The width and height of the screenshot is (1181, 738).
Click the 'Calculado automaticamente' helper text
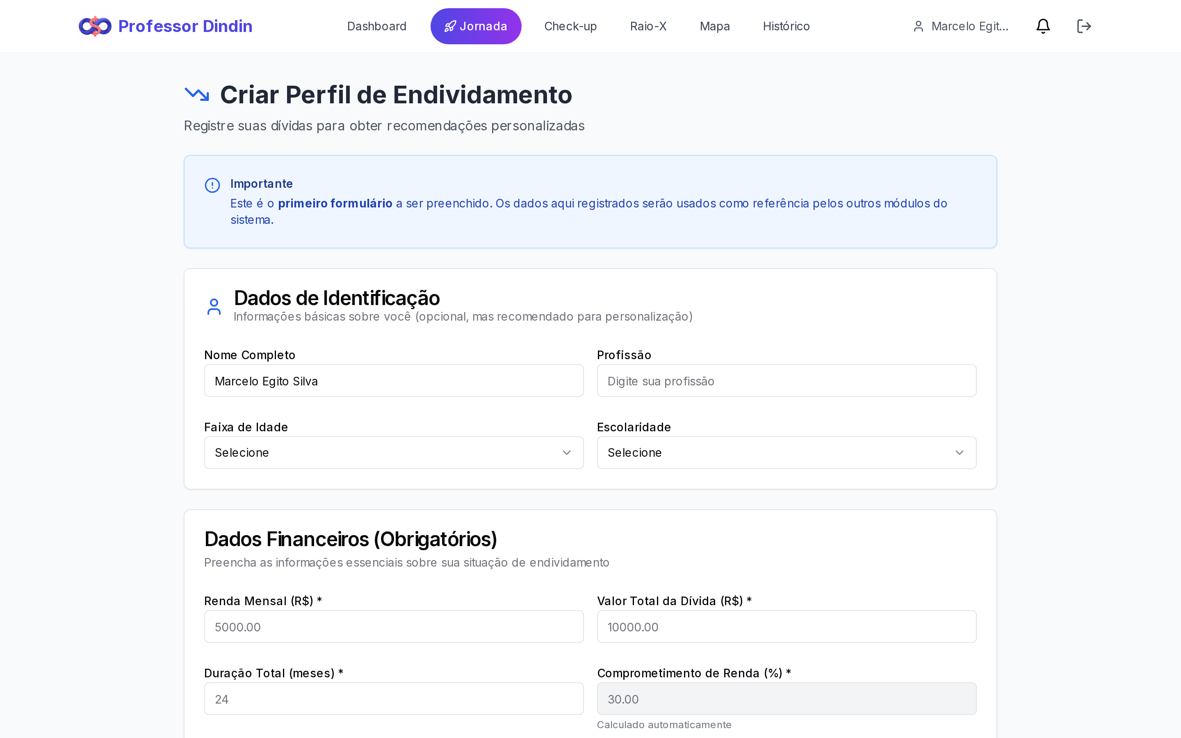(x=664, y=725)
